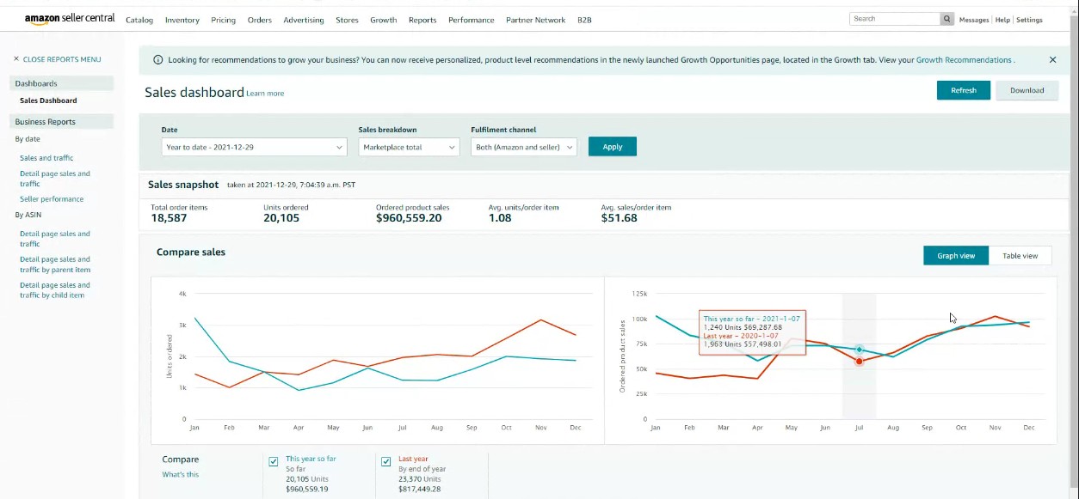Click the Refresh button
The height and width of the screenshot is (499, 1079).
[964, 90]
